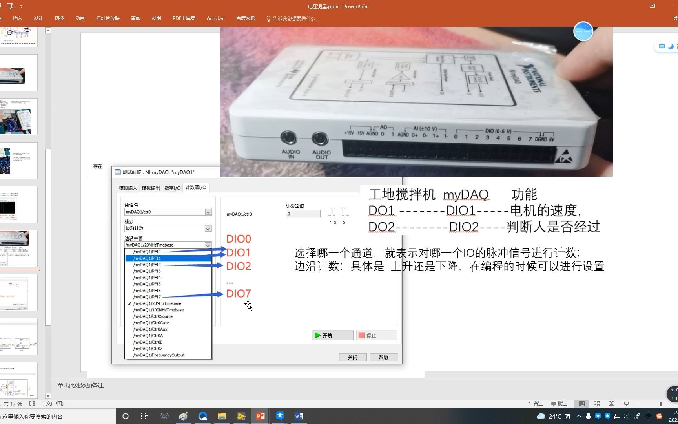Click the start-from-beginning quick access icon

tap(10, 6)
